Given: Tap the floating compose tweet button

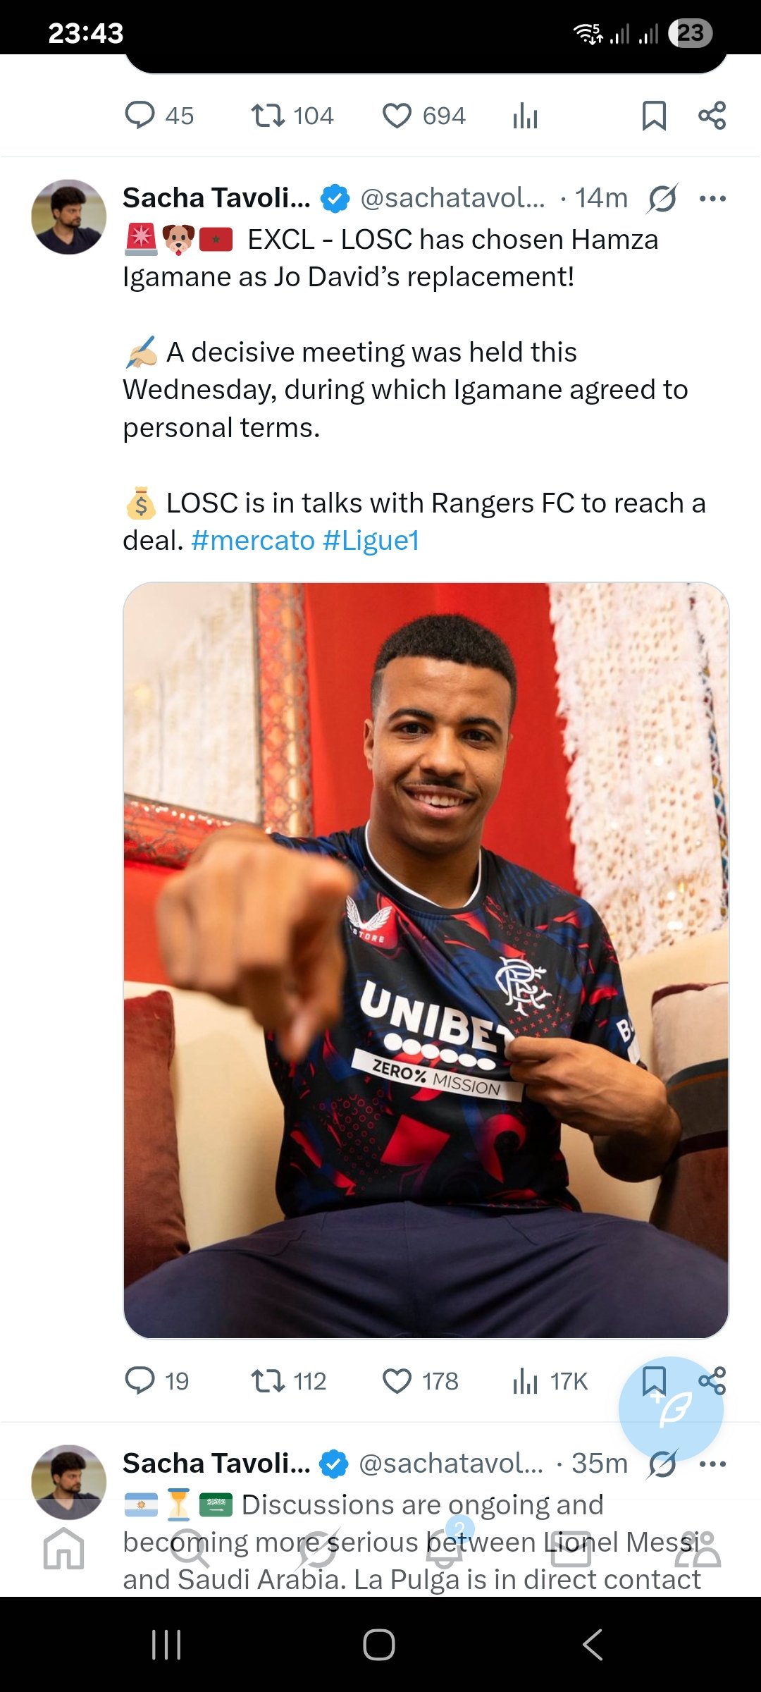Looking at the screenshot, I should [671, 1409].
